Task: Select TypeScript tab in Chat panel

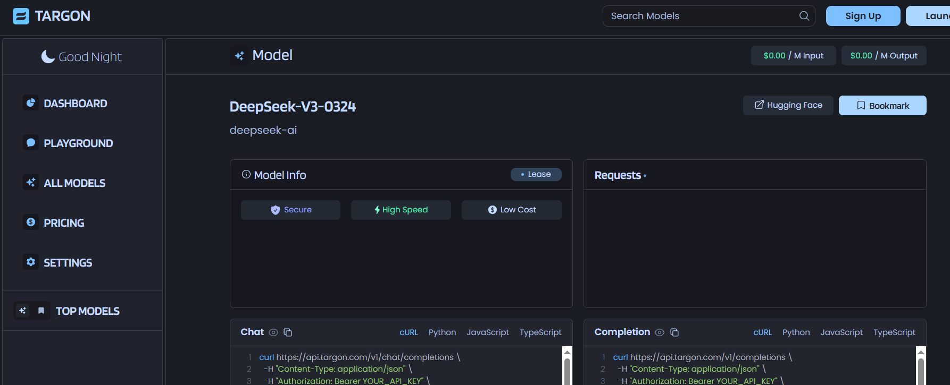Action: 540,332
